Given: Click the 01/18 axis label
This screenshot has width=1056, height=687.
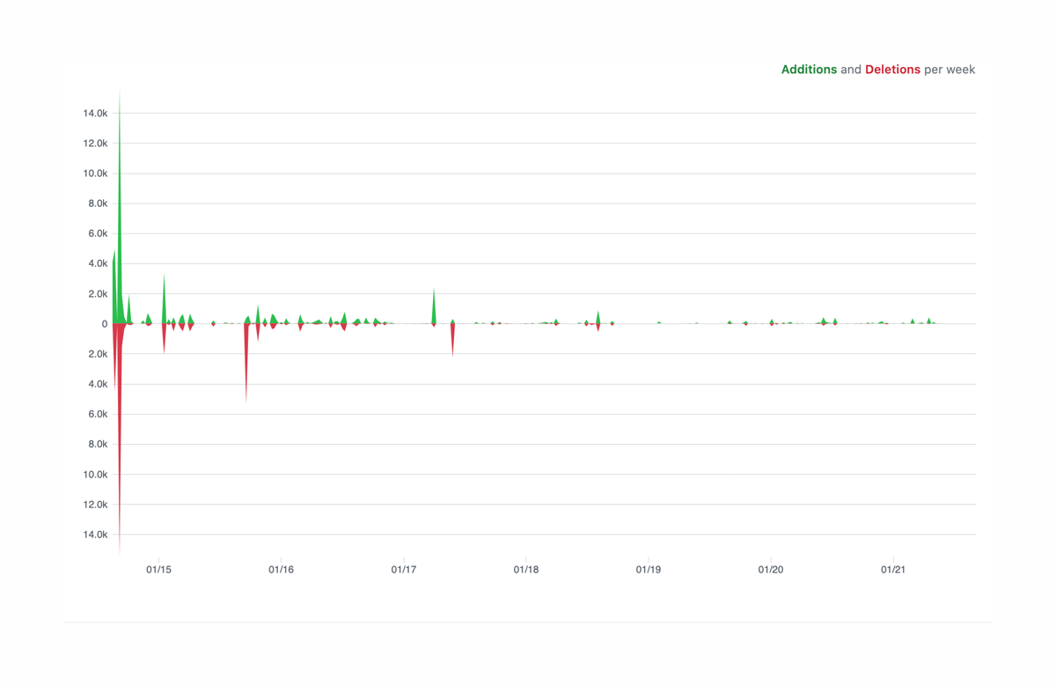Looking at the screenshot, I should [527, 569].
